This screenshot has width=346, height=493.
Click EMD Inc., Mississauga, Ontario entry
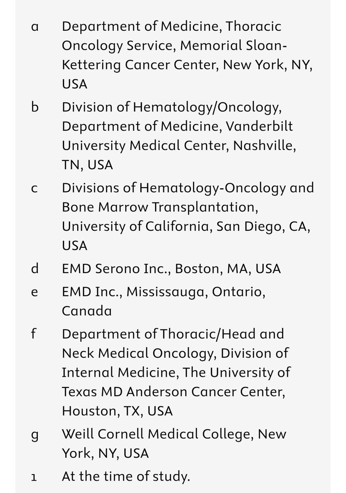(x=164, y=301)
